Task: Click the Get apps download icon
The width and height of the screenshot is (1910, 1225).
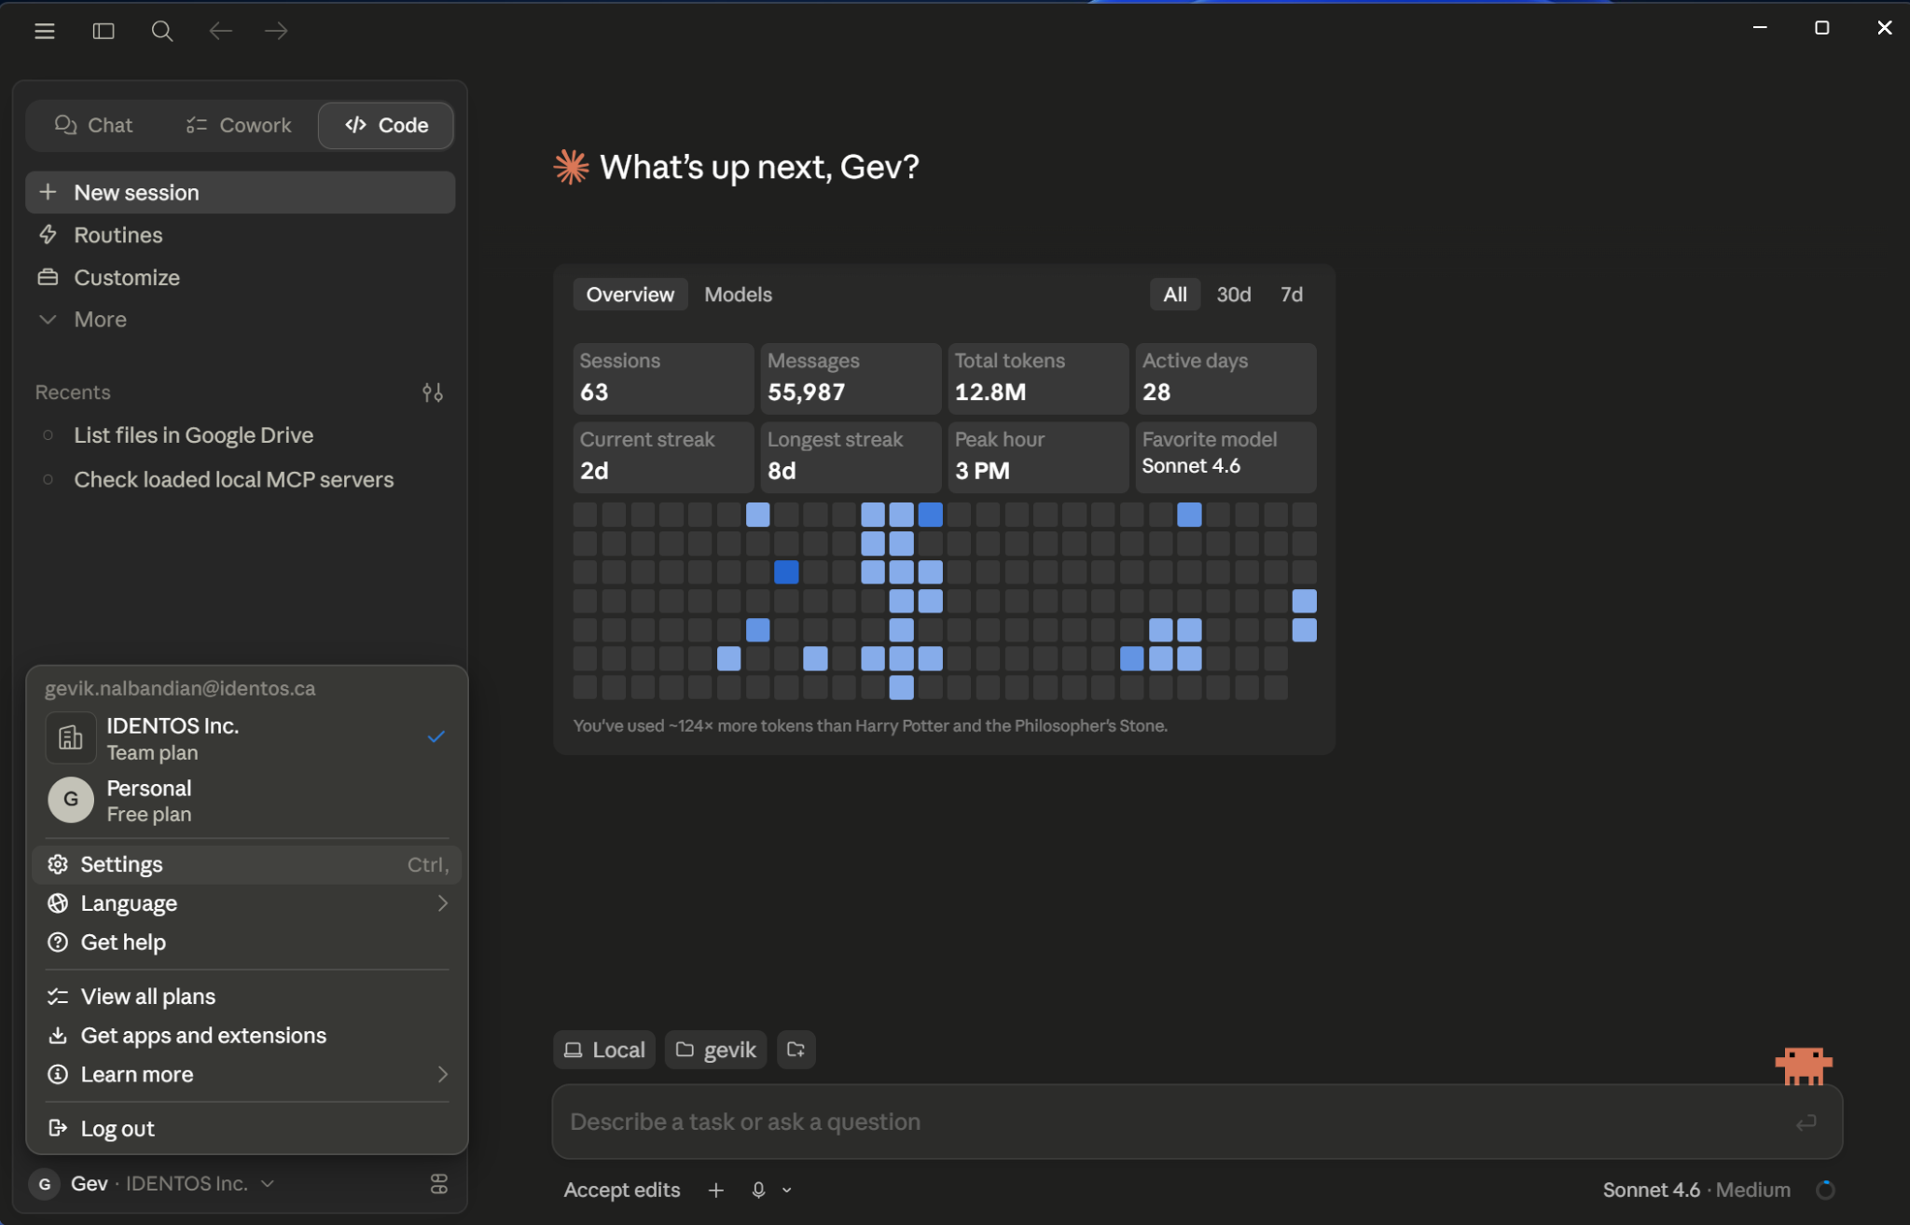Action: tap(58, 1036)
